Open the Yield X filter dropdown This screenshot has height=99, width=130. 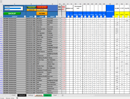coord(123,17)
